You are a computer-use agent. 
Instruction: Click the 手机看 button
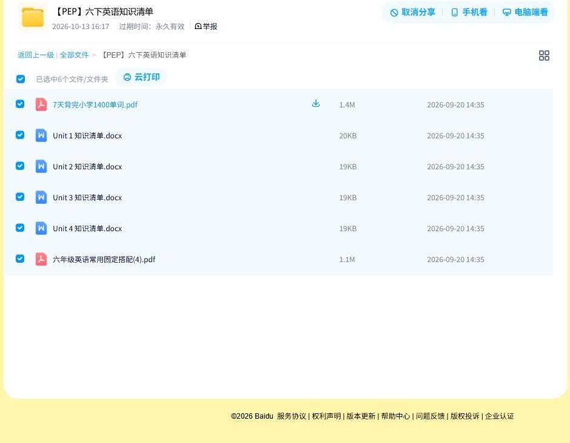point(469,12)
